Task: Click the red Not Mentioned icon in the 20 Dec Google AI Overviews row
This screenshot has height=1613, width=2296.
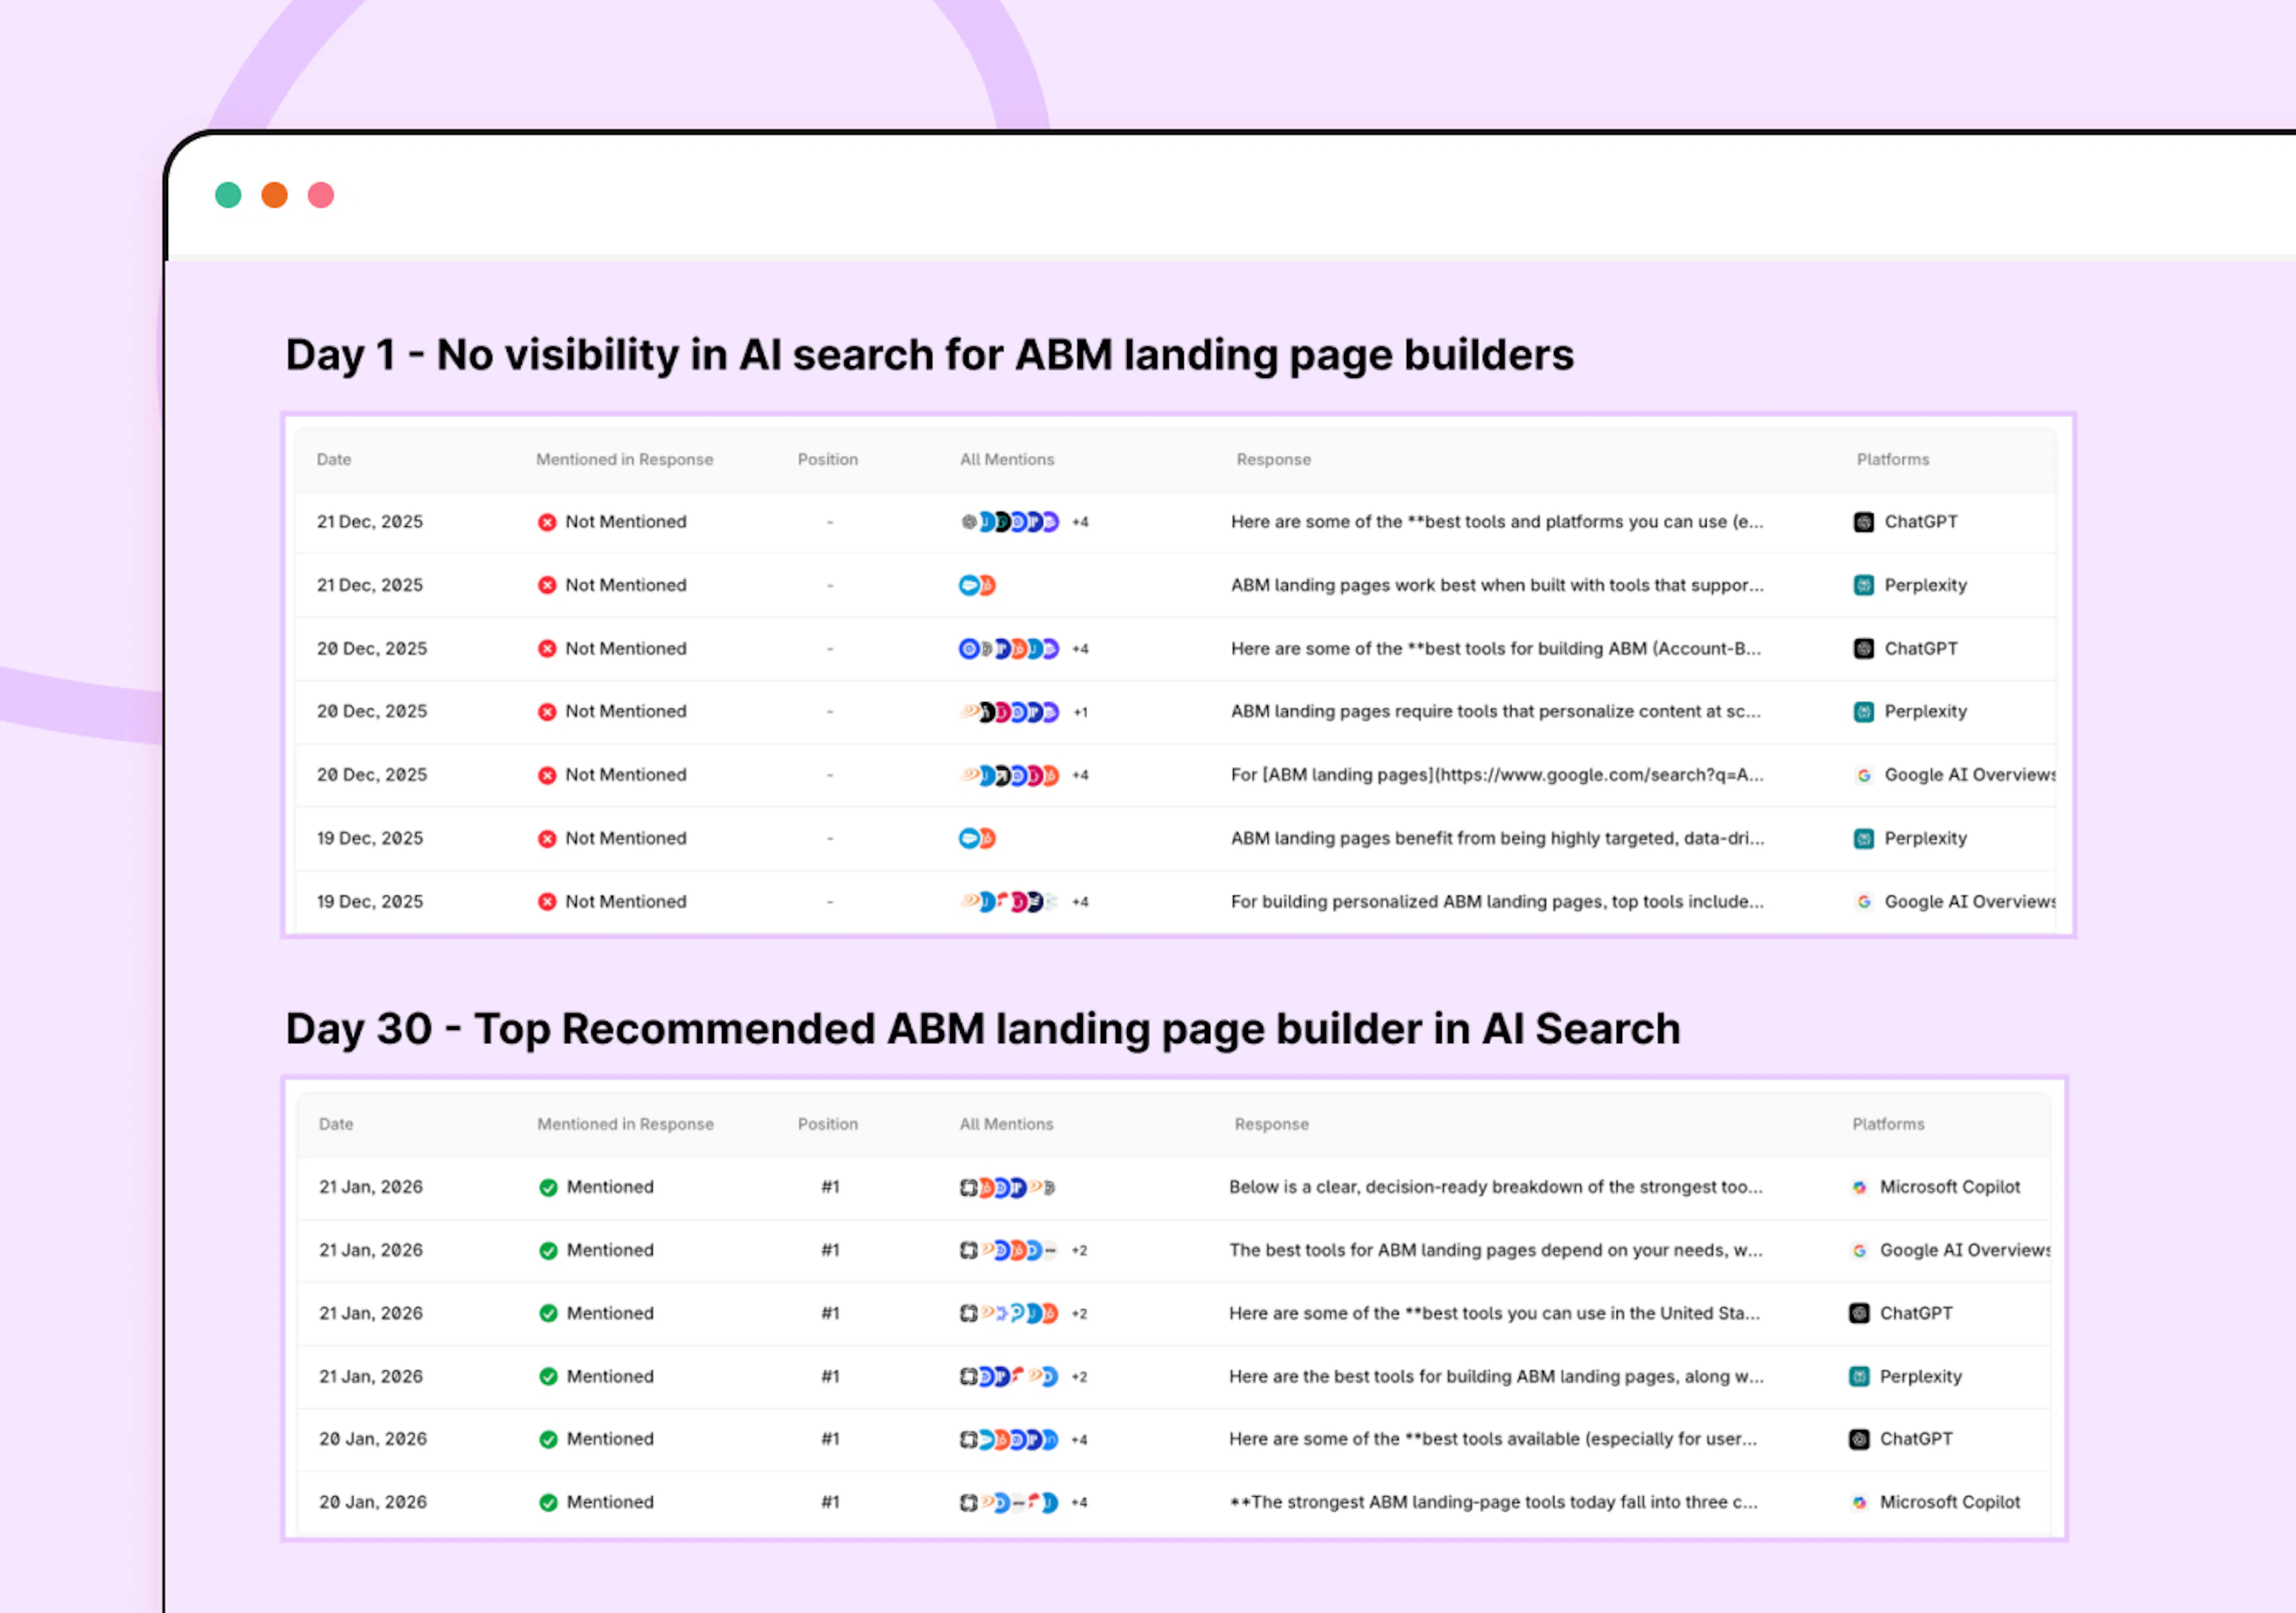Action: point(547,775)
